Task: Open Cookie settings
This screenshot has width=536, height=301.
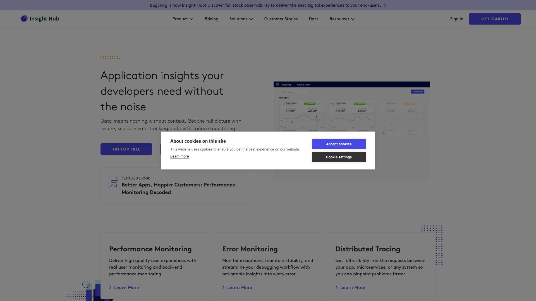Action: point(339,157)
